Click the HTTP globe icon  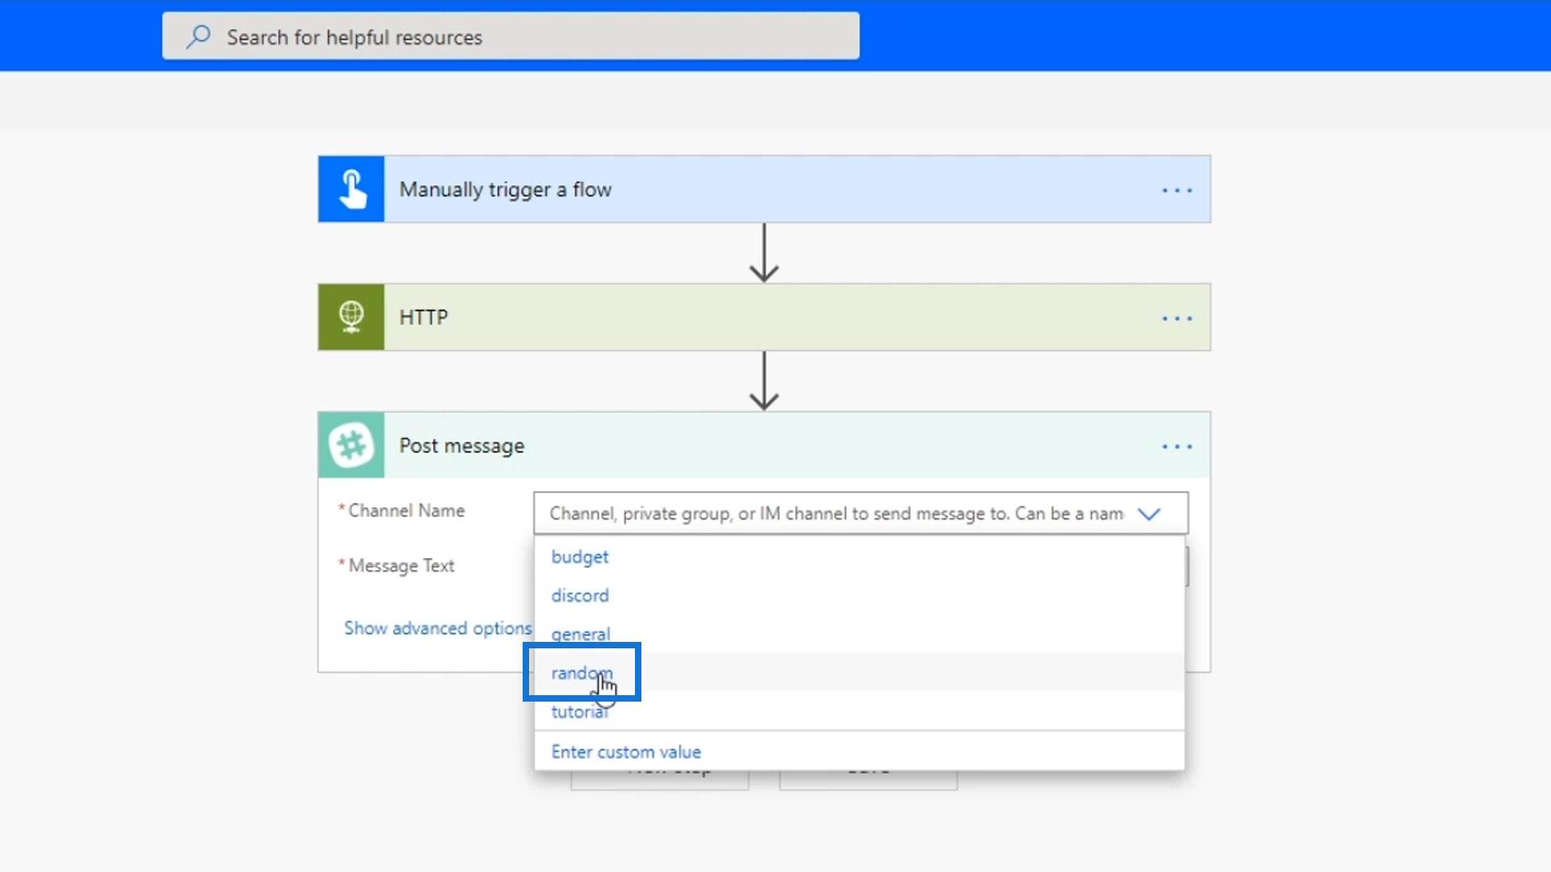point(351,317)
